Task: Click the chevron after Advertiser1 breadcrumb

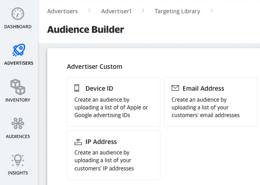Action: click(x=143, y=11)
